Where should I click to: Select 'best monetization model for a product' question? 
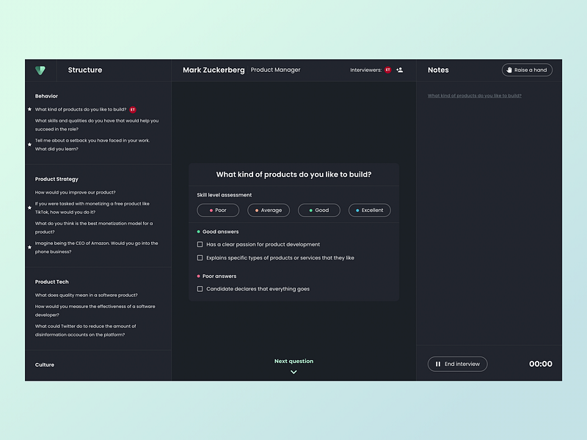94,228
